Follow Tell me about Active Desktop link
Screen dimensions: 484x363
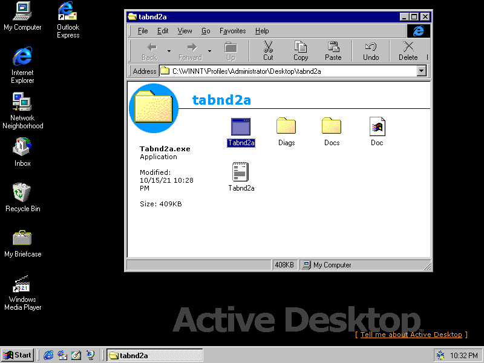(x=411, y=335)
